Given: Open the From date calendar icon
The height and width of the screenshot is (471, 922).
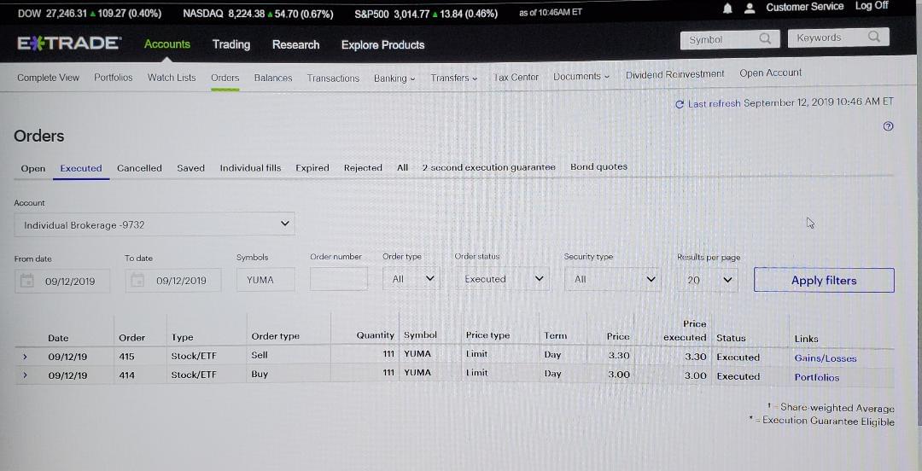Looking at the screenshot, I should (27, 281).
